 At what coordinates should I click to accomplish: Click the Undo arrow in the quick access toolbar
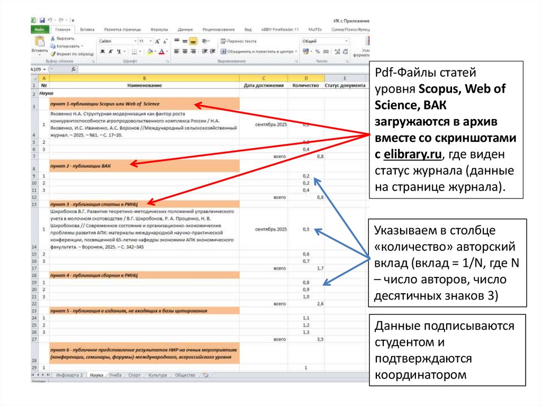pos(50,21)
